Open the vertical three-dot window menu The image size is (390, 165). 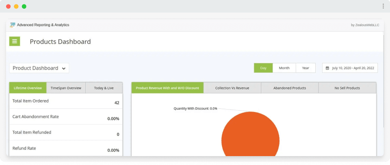pyautogui.click(x=383, y=6)
